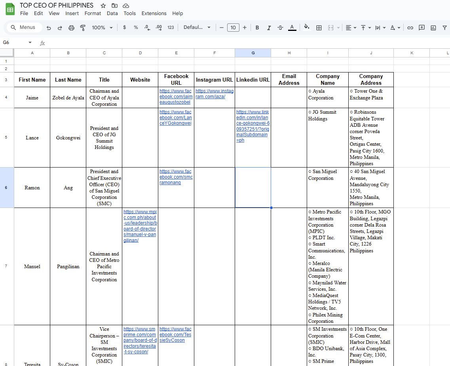Image resolution: width=450 pixels, height=366 pixels.
Task: Click the Insert link icon
Action: point(410,28)
